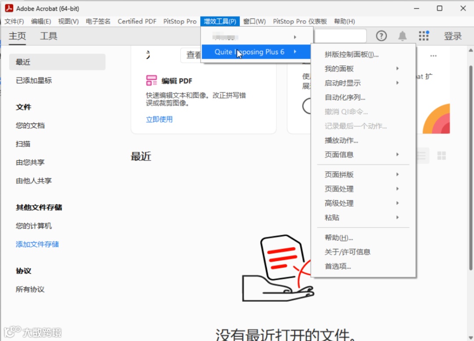Viewport: 474px width, 341px height.
Task: Switch to grid view for recent files
Action: pos(442,156)
